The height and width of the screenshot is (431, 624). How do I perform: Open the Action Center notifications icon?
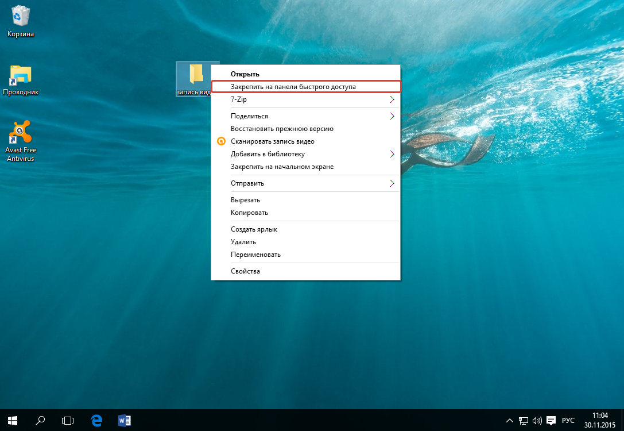coord(551,420)
